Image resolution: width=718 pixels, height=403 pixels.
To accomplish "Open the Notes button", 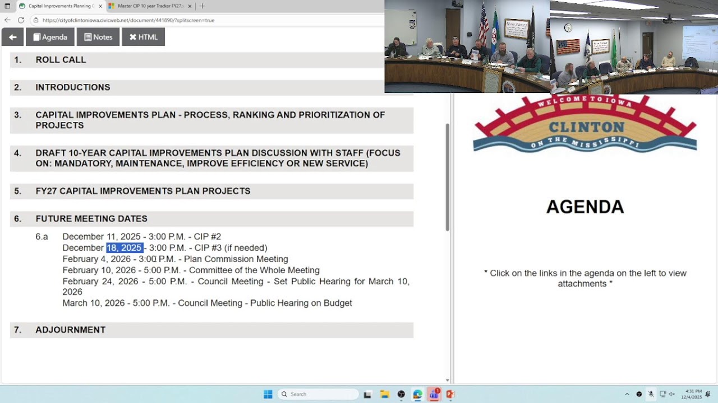I will tap(98, 37).
